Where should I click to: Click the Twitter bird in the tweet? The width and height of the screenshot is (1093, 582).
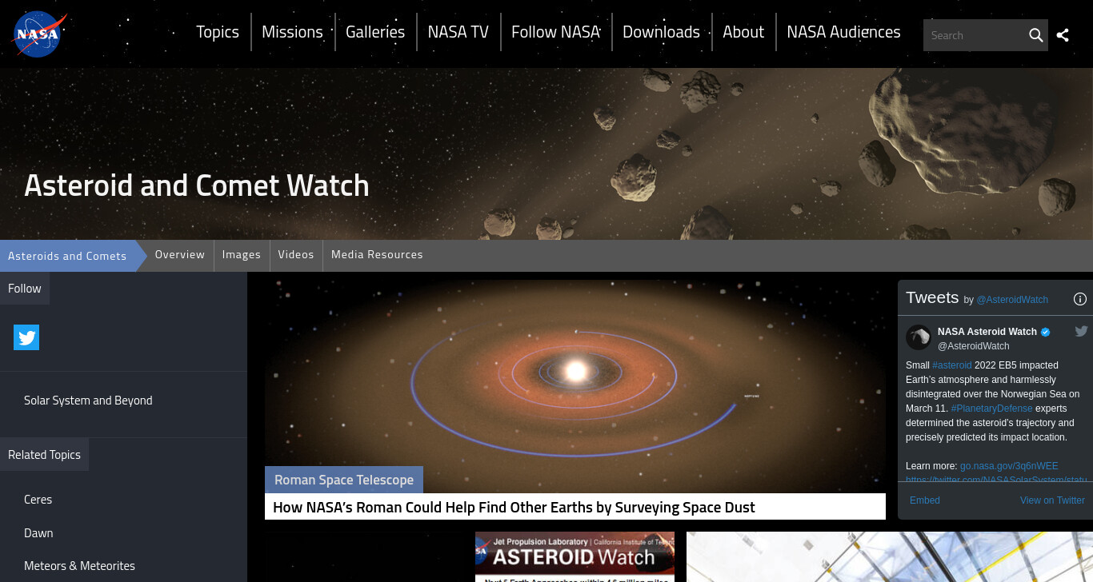pos(1081,331)
